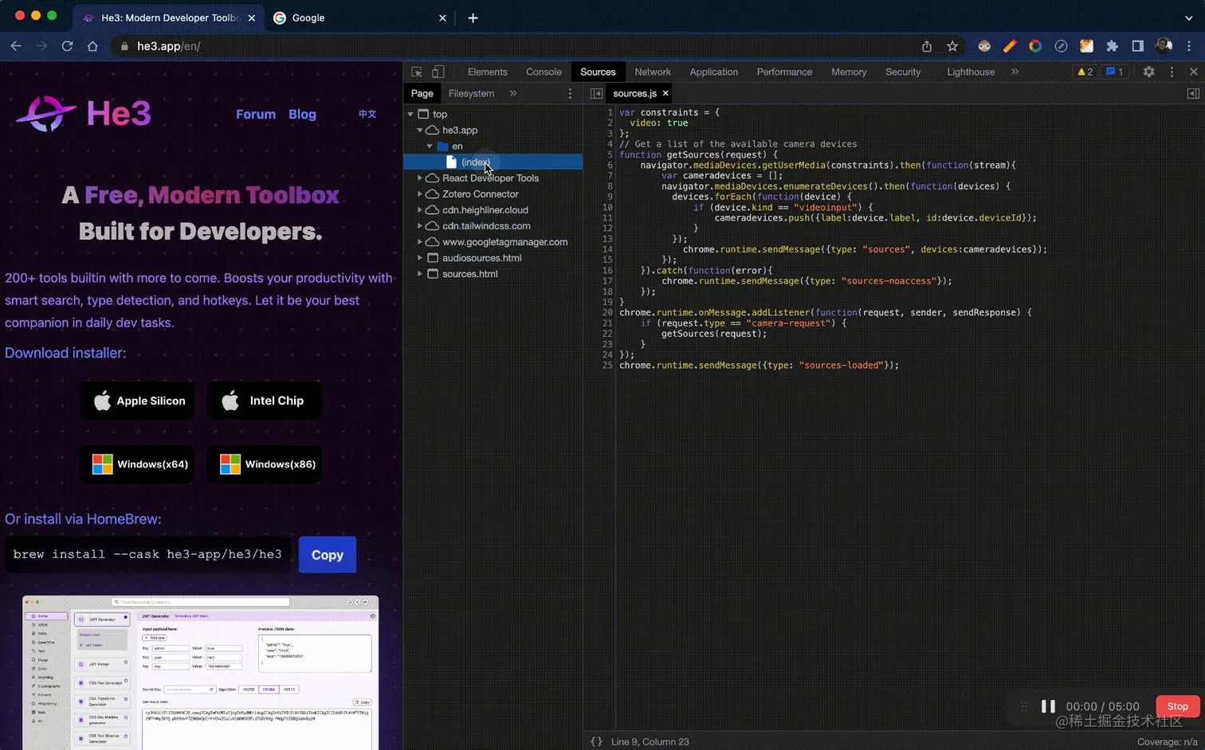Open Chrome three-dot menu
The width and height of the screenshot is (1205, 750).
pyautogui.click(x=1189, y=46)
